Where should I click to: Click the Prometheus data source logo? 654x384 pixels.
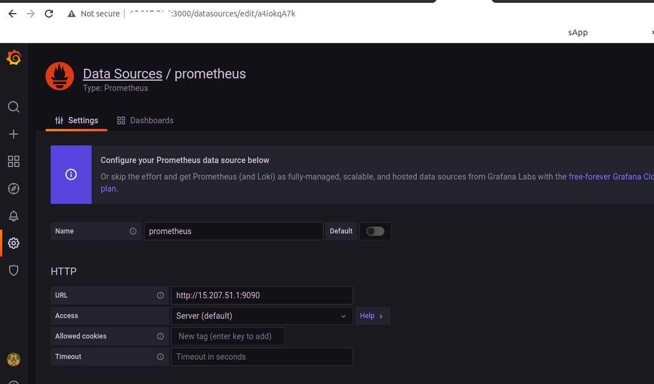pos(60,76)
